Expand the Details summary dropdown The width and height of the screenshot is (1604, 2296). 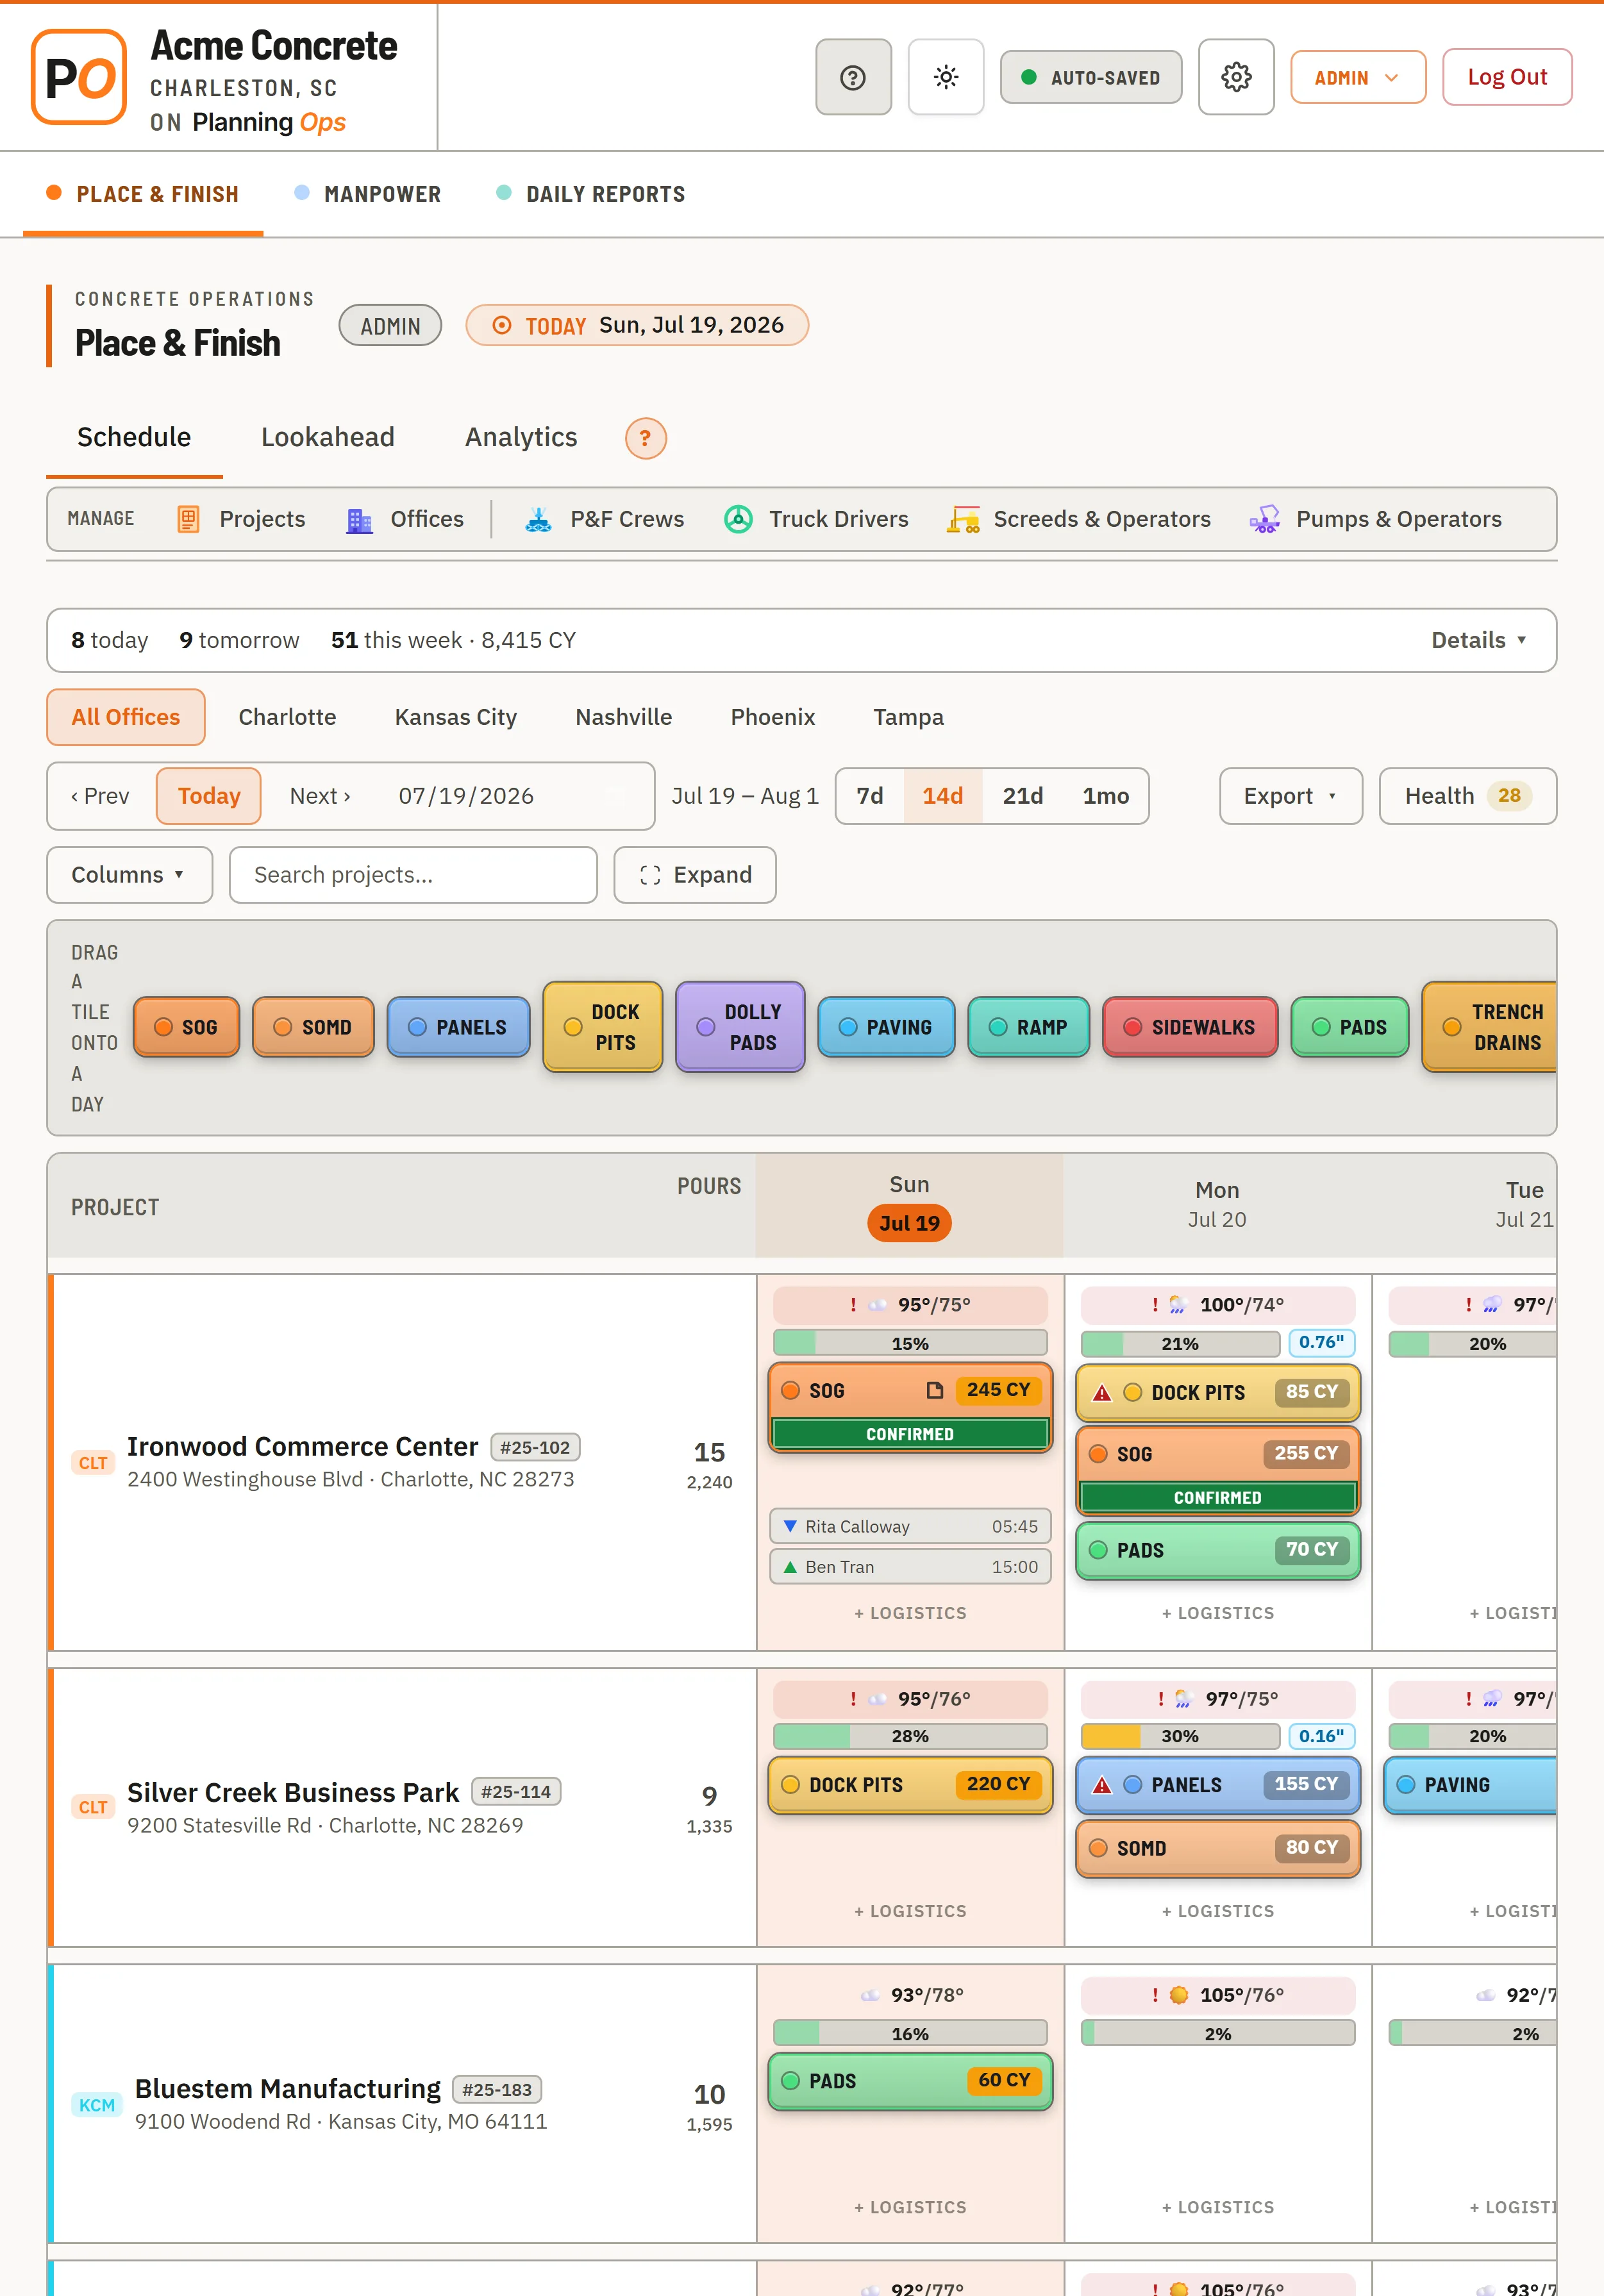[1478, 640]
